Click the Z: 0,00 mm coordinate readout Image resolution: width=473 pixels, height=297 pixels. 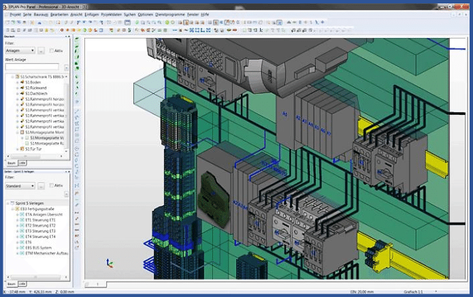65,292
